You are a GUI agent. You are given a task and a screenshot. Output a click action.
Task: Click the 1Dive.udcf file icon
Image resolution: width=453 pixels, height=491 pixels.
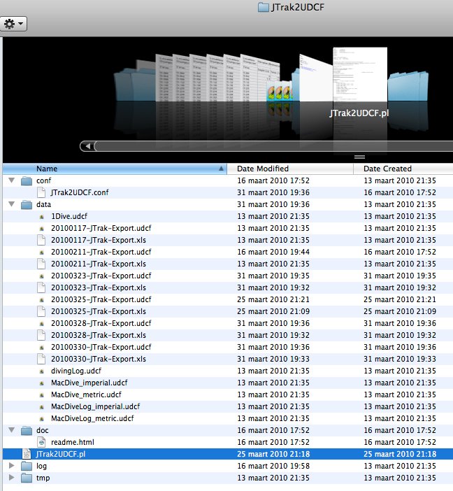click(41, 216)
